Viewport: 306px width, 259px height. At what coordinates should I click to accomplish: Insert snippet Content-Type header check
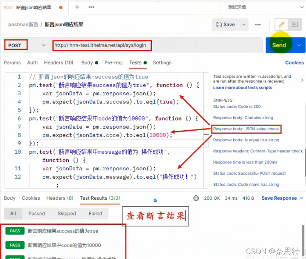click(258, 151)
